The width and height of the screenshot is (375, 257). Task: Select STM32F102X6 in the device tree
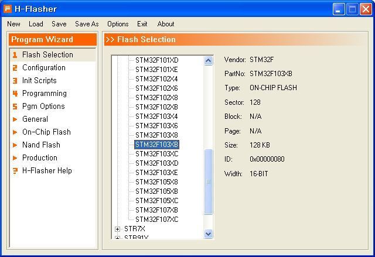click(x=156, y=88)
